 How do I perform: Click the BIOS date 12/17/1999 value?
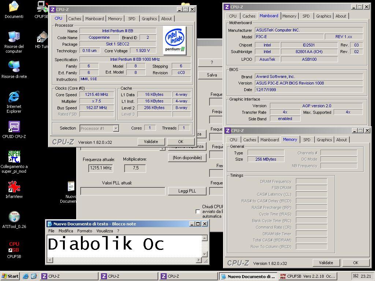pyautogui.click(x=309, y=90)
